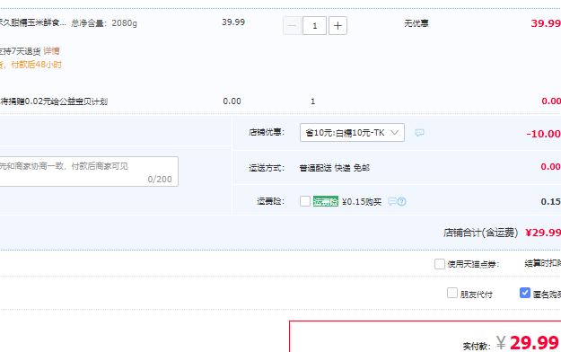Click the -10.00 discount amount
Image resolution: width=561 pixels, height=352 pixels.
point(543,134)
